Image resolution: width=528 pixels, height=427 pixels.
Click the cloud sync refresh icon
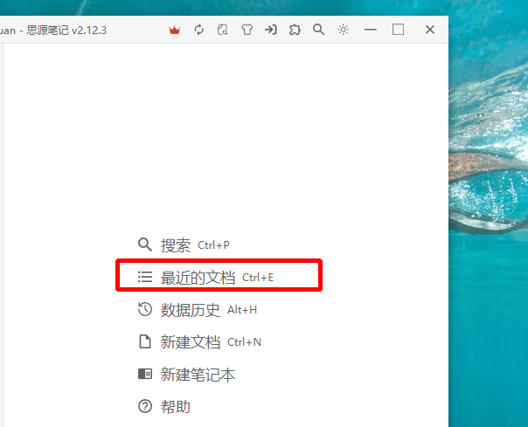coord(199,30)
